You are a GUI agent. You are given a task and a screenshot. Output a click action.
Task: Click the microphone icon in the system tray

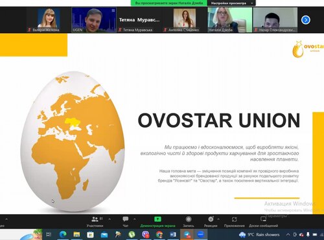[x=308, y=235]
